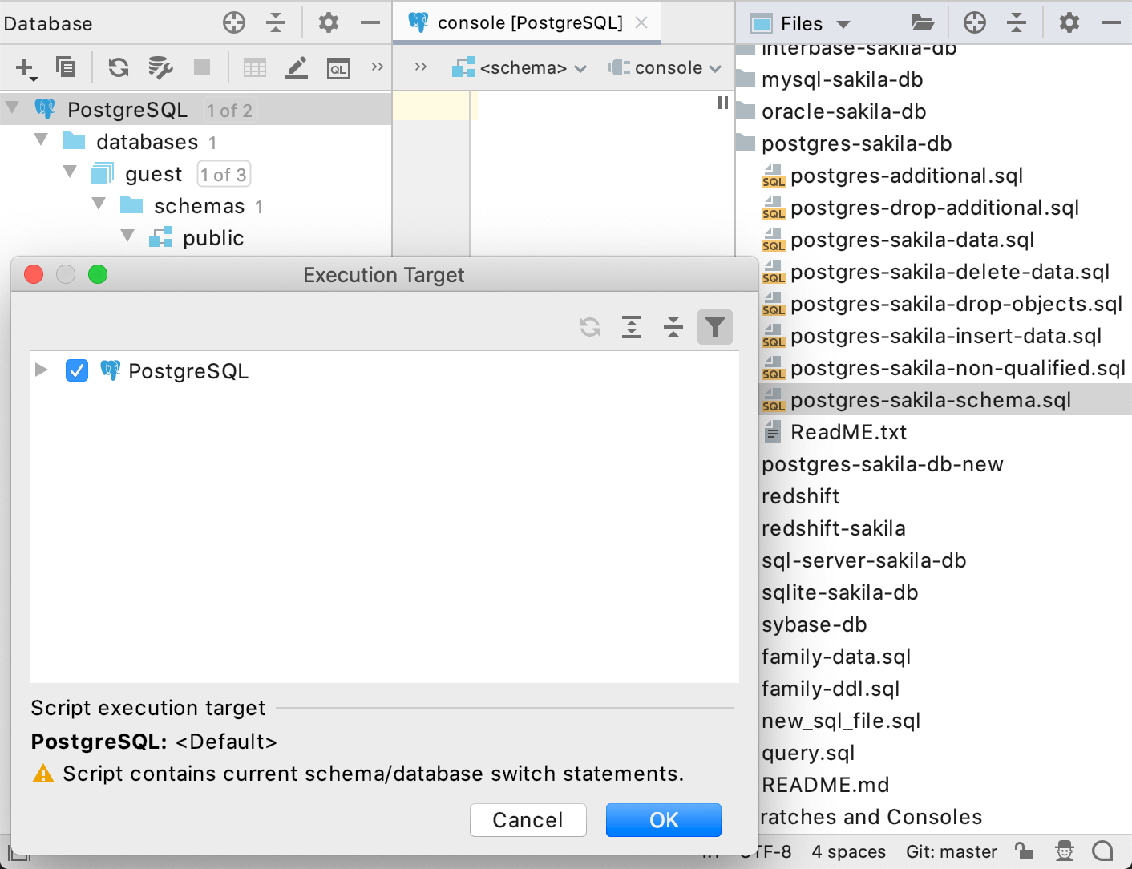Duplicate data source in Database toolbar
Image resolution: width=1132 pixels, height=869 pixels.
pyautogui.click(x=66, y=67)
